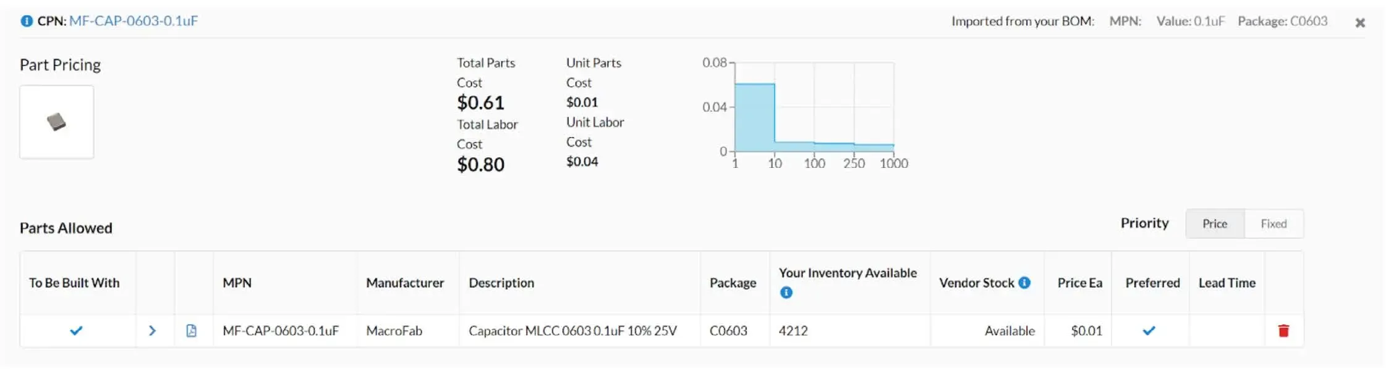Click the Manufacturer column header
Image resolution: width=1391 pixels, height=371 pixels.
pos(405,283)
